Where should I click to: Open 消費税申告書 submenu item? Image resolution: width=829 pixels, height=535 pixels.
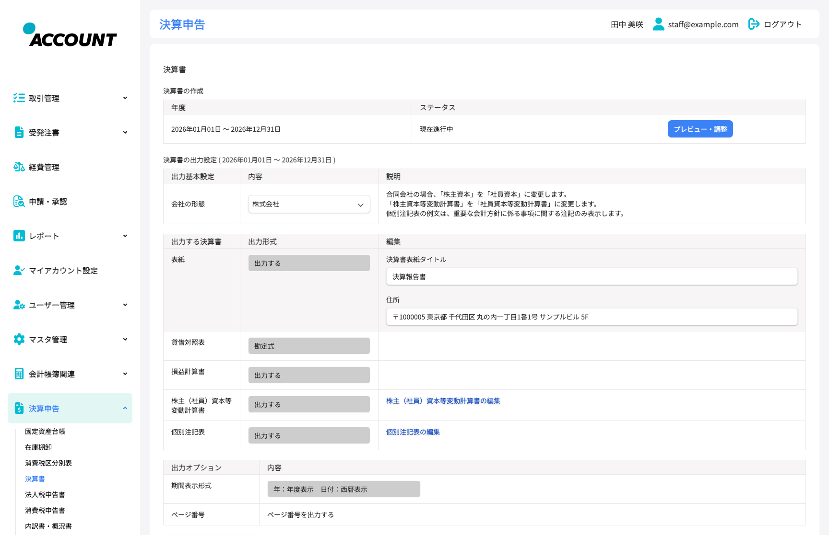[x=45, y=511]
